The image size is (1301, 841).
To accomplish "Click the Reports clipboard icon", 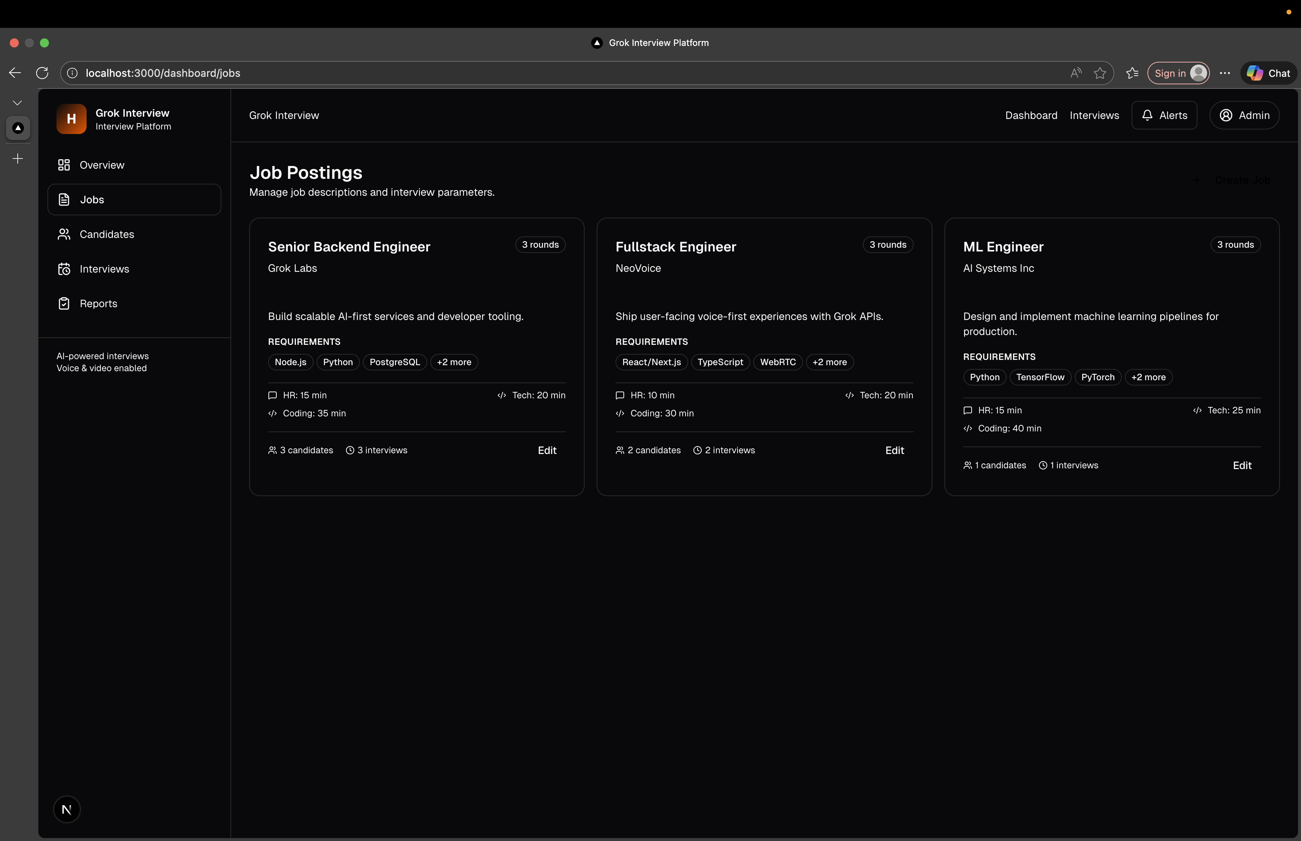I will tap(64, 304).
